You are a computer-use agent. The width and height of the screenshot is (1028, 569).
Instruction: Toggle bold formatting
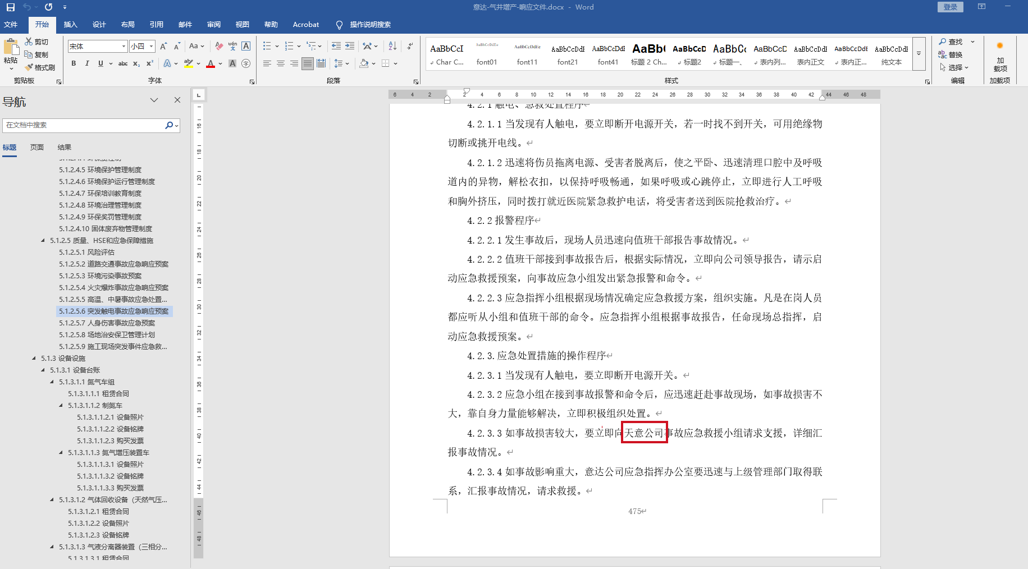point(74,63)
